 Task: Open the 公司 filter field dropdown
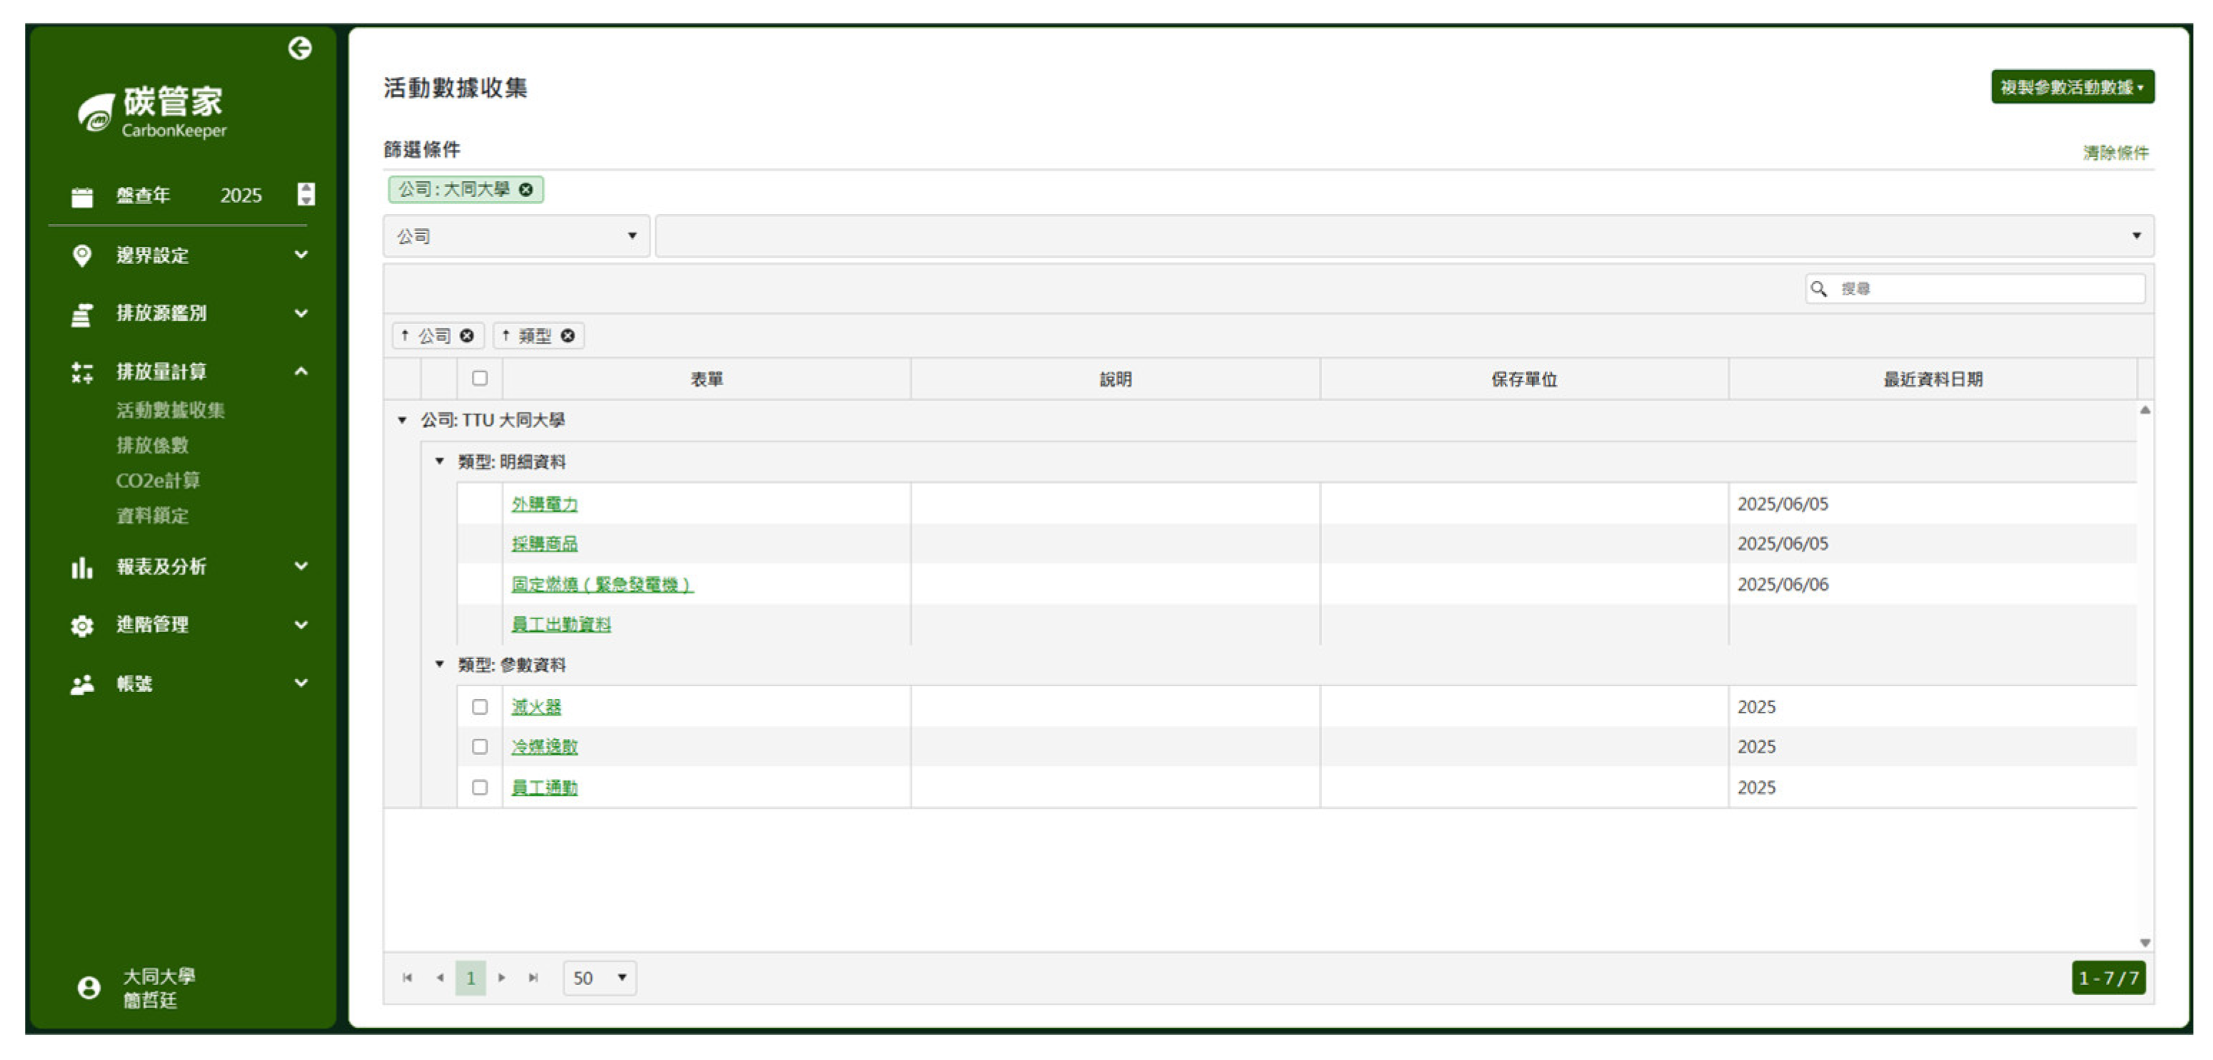(x=515, y=236)
